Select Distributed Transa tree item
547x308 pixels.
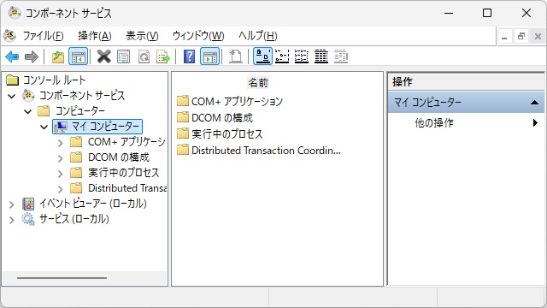tap(127, 188)
